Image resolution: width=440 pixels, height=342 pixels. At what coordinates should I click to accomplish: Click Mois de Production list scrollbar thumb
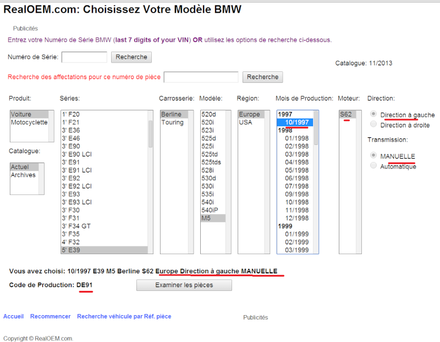coord(316,128)
